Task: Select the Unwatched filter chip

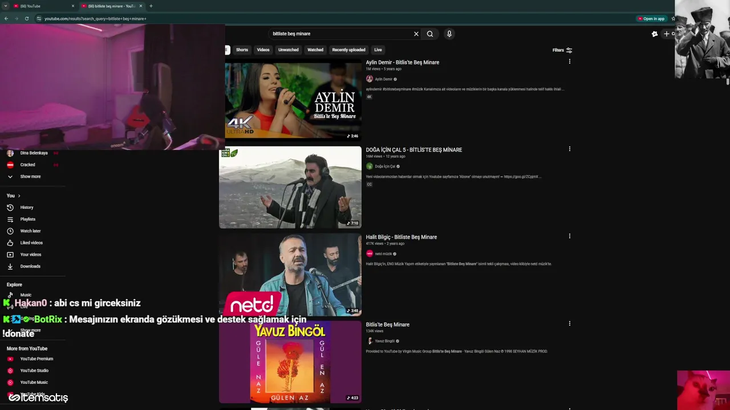Action: (288, 50)
